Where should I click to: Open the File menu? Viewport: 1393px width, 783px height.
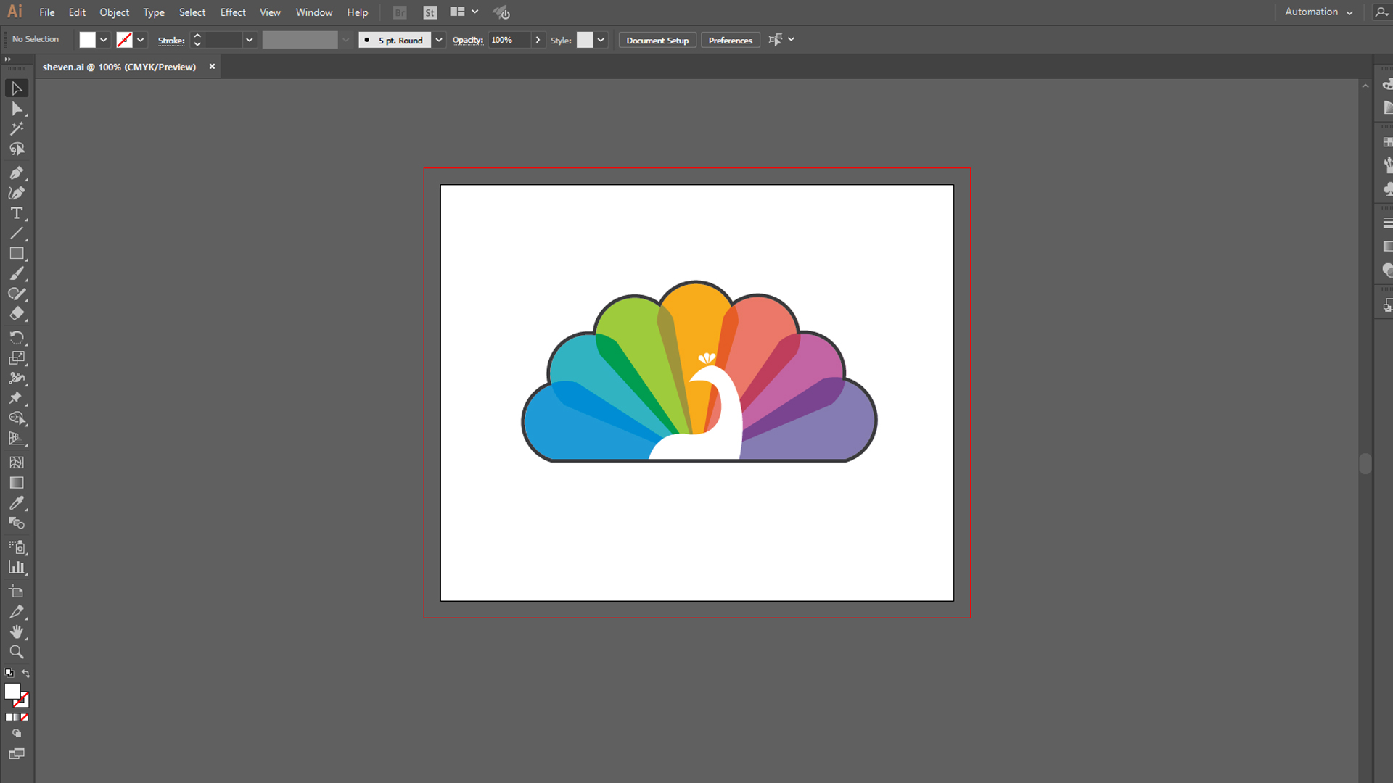[x=47, y=12]
